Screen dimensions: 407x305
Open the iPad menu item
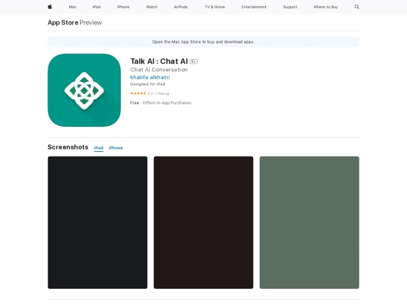96,7
